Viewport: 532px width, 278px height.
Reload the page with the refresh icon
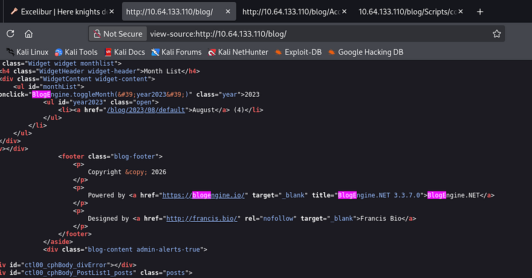click(11, 34)
